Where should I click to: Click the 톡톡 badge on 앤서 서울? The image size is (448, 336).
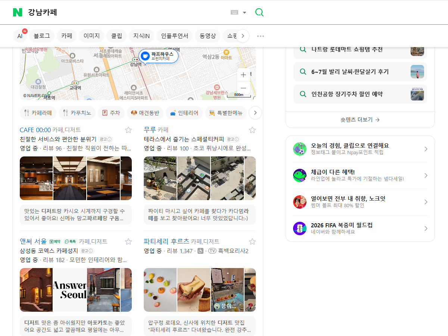coord(70,242)
